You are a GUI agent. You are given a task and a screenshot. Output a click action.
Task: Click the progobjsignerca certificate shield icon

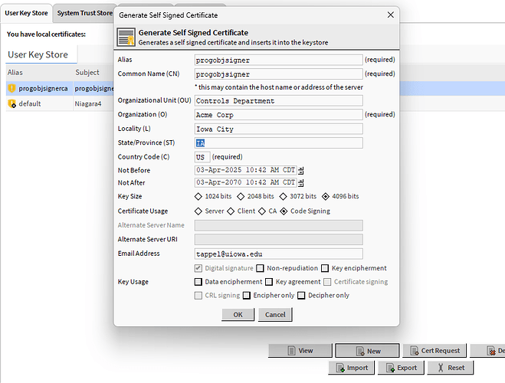[11, 88]
